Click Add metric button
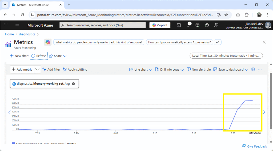This screenshot has height=151, width=273. 22,70
